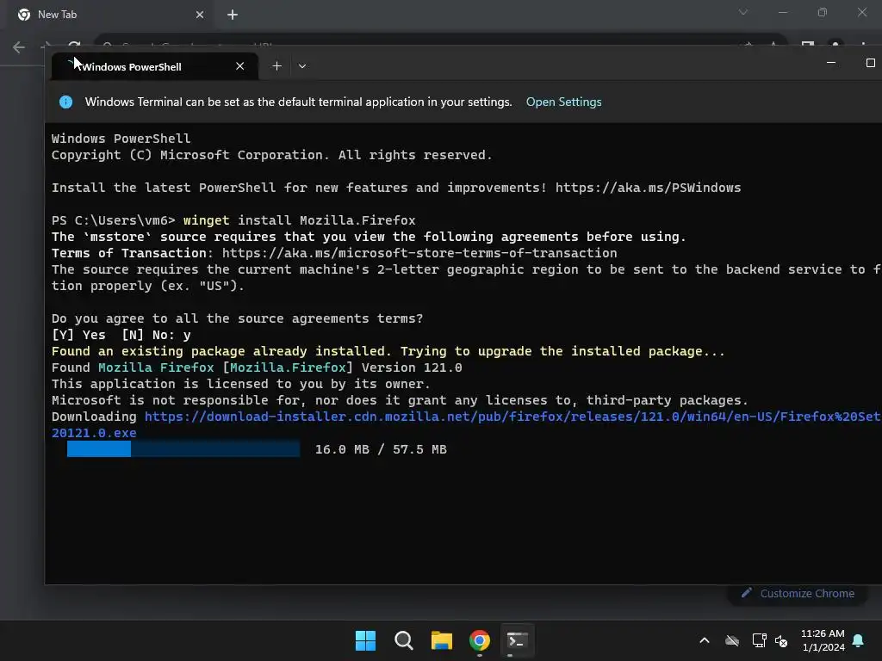Minimize the Windows Terminal window
This screenshot has height=661, width=882.
click(831, 63)
